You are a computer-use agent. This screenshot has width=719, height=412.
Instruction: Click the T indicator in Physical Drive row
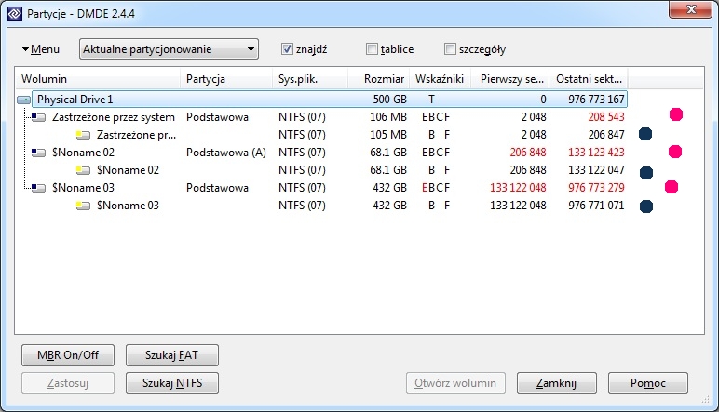(431, 100)
